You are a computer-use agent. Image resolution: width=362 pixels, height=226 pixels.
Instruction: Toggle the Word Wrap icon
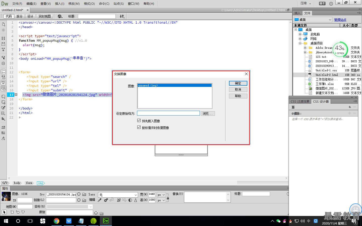(3, 83)
